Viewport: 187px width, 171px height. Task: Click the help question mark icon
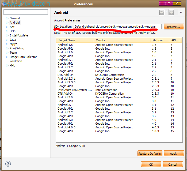[x=8, y=164]
